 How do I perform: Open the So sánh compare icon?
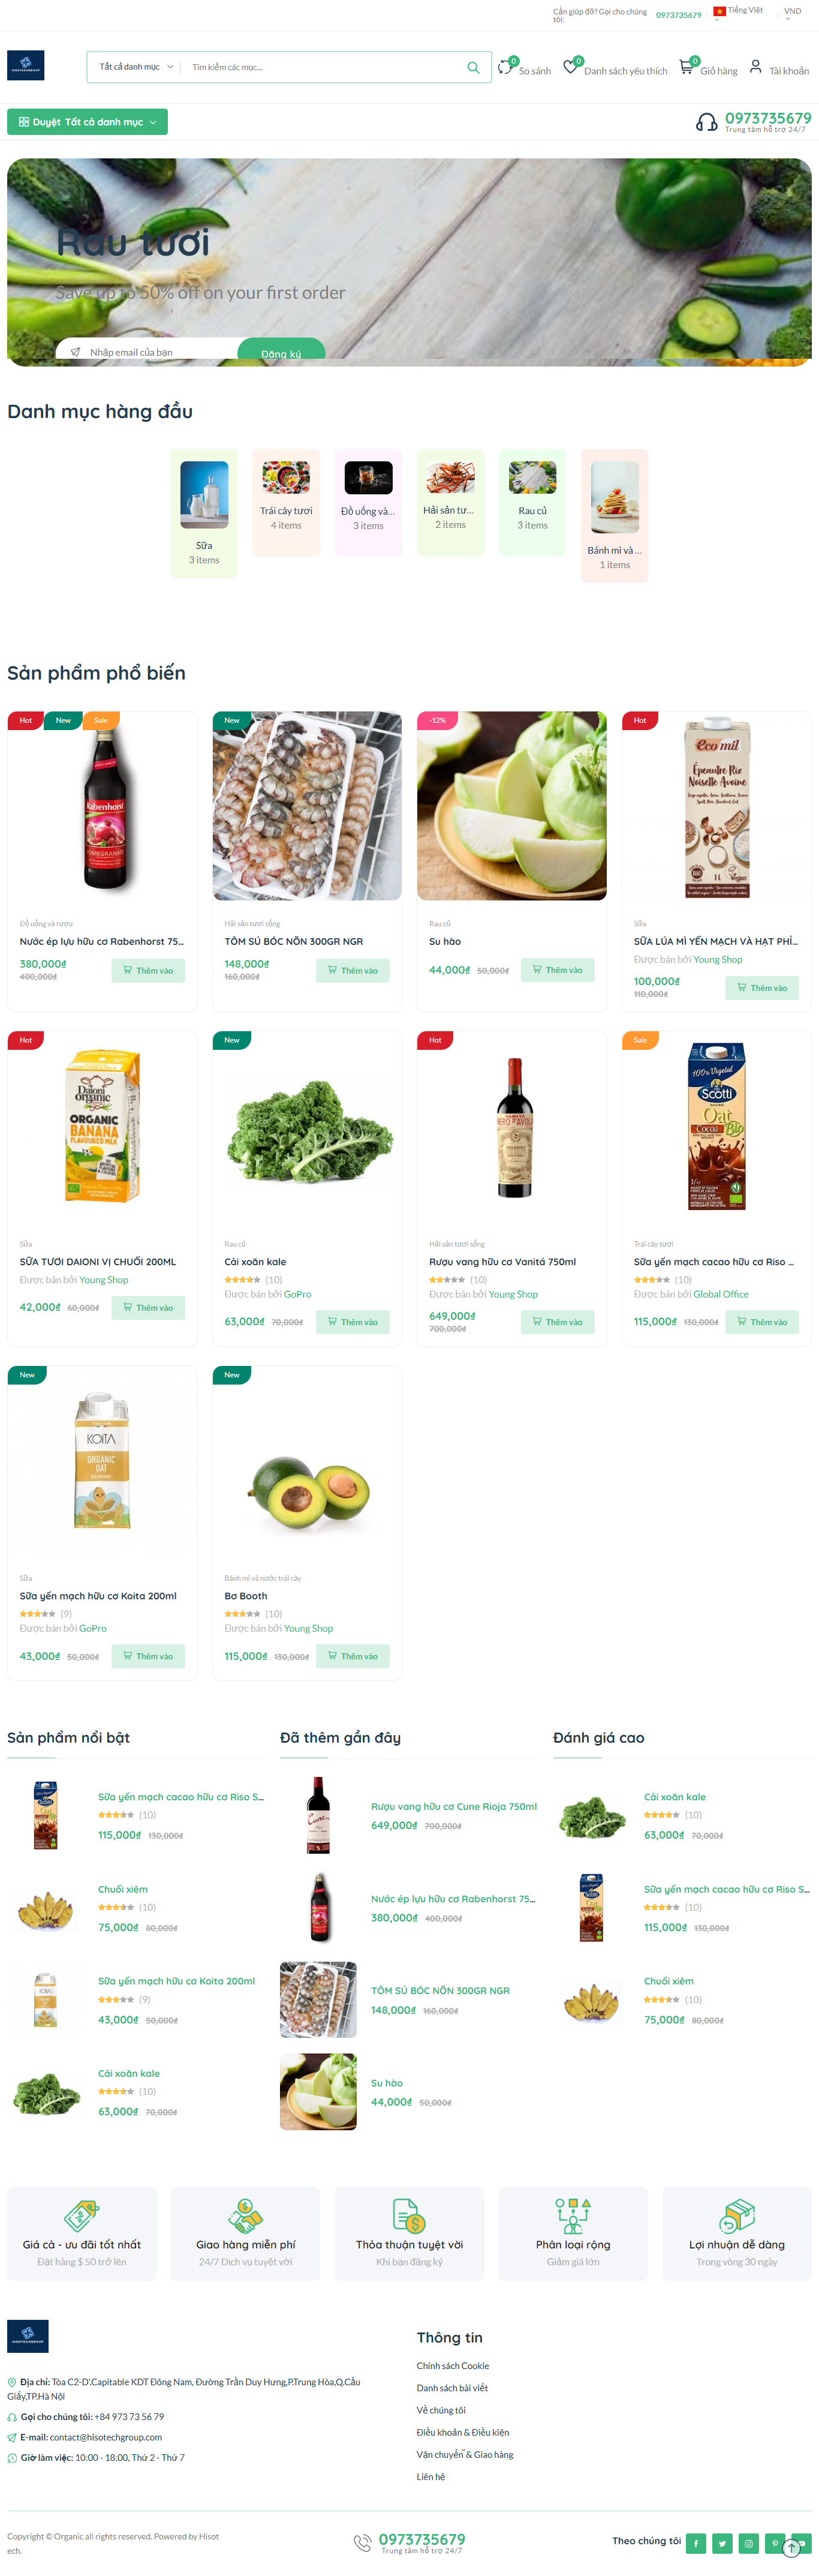point(505,67)
